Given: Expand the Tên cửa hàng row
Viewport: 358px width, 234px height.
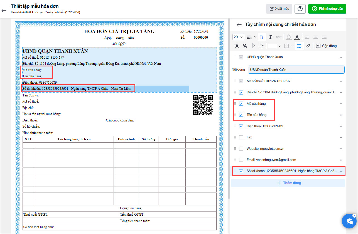Looking at the screenshot, I should click(x=341, y=115).
